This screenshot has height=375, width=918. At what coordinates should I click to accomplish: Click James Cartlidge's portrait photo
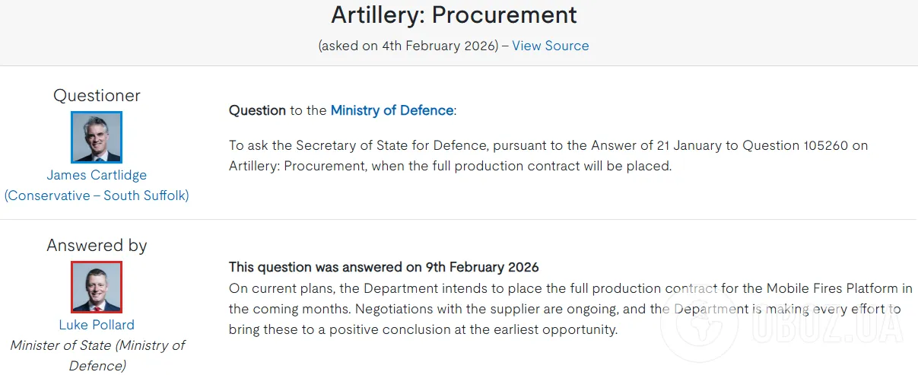[97, 137]
